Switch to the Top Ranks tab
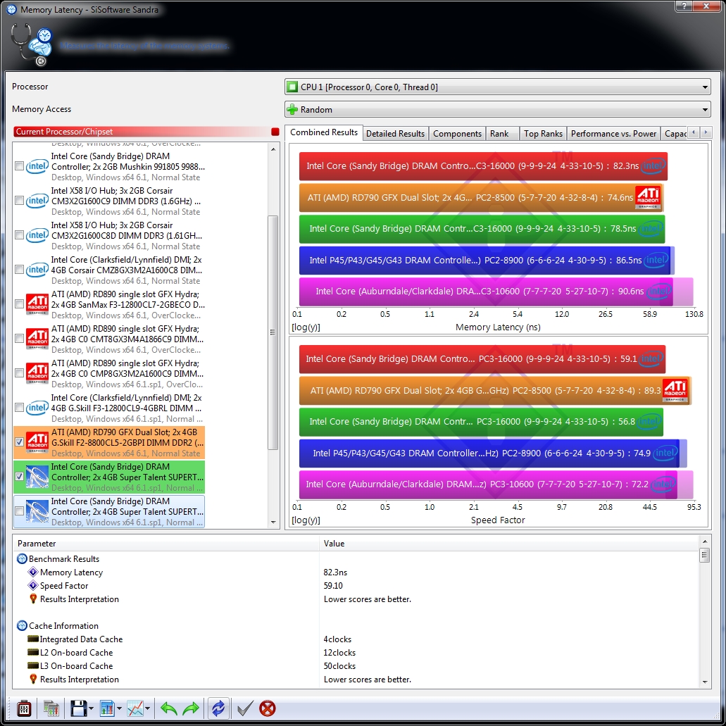 543,134
